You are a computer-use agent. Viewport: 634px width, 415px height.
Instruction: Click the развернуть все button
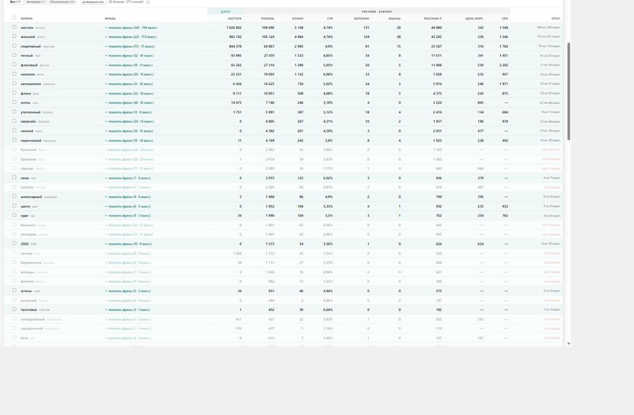pos(93,2)
